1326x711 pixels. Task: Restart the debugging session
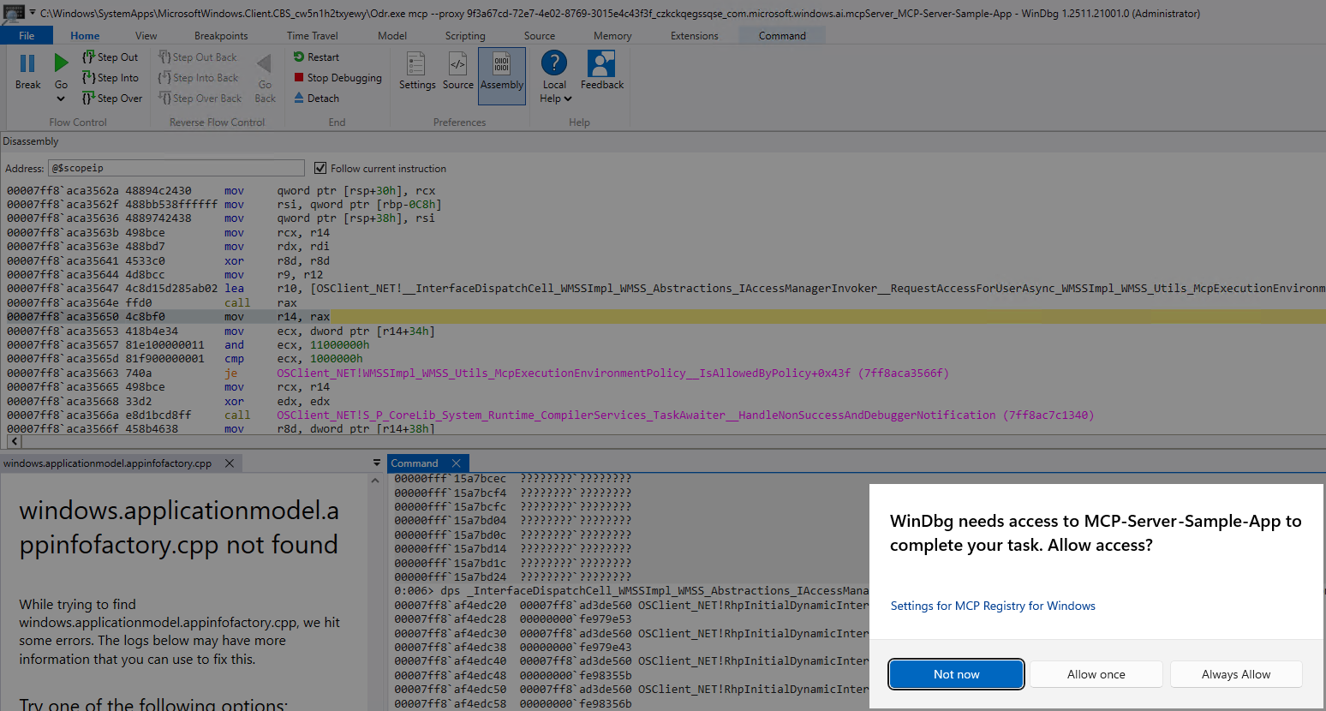316,57
